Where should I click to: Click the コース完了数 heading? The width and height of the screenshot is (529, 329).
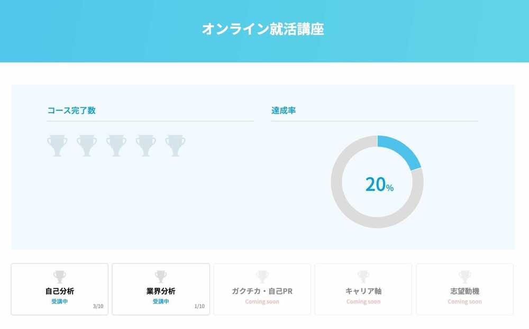tap(71, 111)
